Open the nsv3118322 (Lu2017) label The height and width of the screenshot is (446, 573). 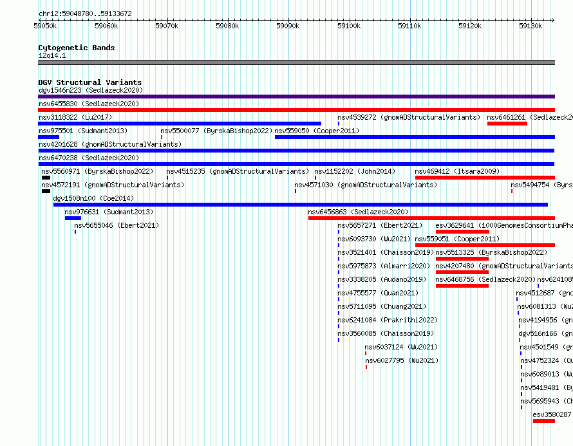point(75,117)
